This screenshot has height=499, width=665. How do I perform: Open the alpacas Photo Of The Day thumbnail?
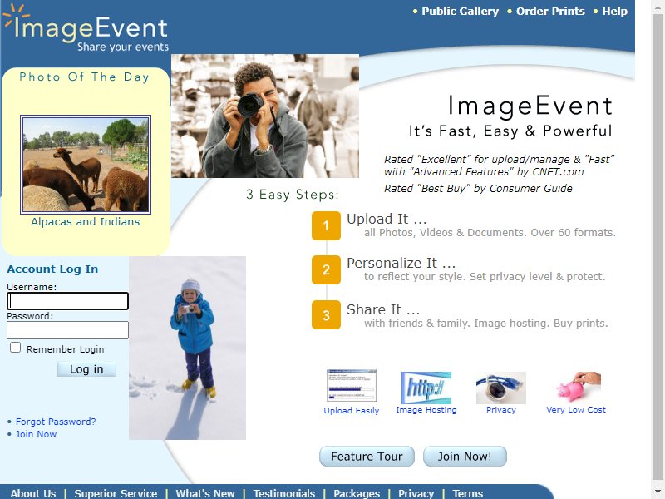point(86,165)
